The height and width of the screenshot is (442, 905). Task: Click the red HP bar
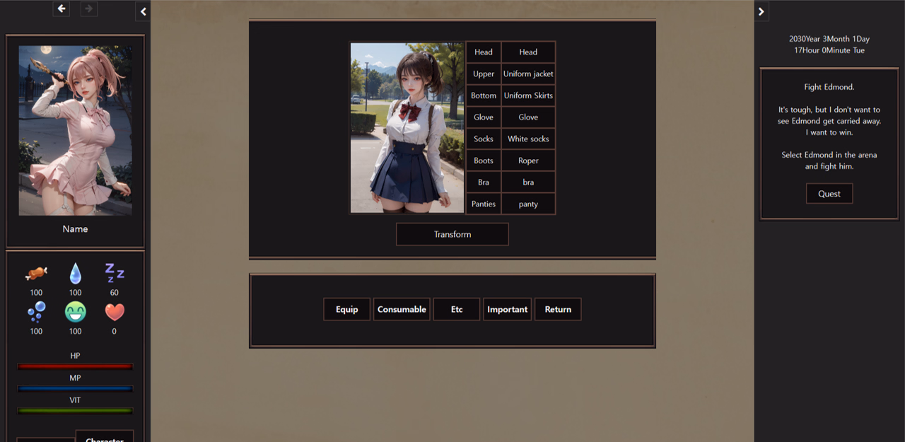pos(75,366)
